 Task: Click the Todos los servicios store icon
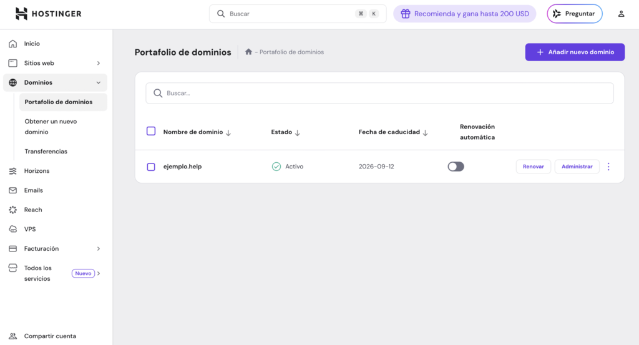[13, 268]
